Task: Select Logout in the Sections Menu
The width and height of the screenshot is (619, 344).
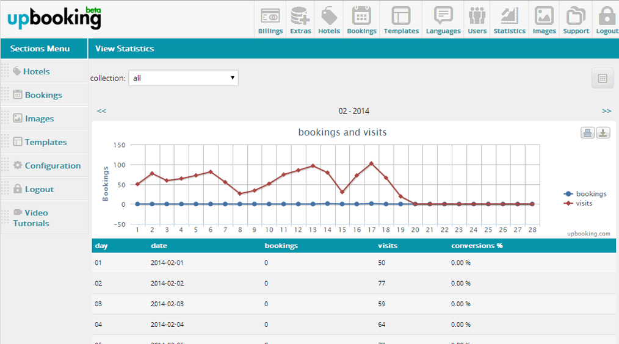Action: point(39,189)
